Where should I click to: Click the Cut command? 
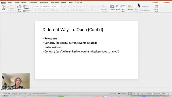[x=10, y=6]
